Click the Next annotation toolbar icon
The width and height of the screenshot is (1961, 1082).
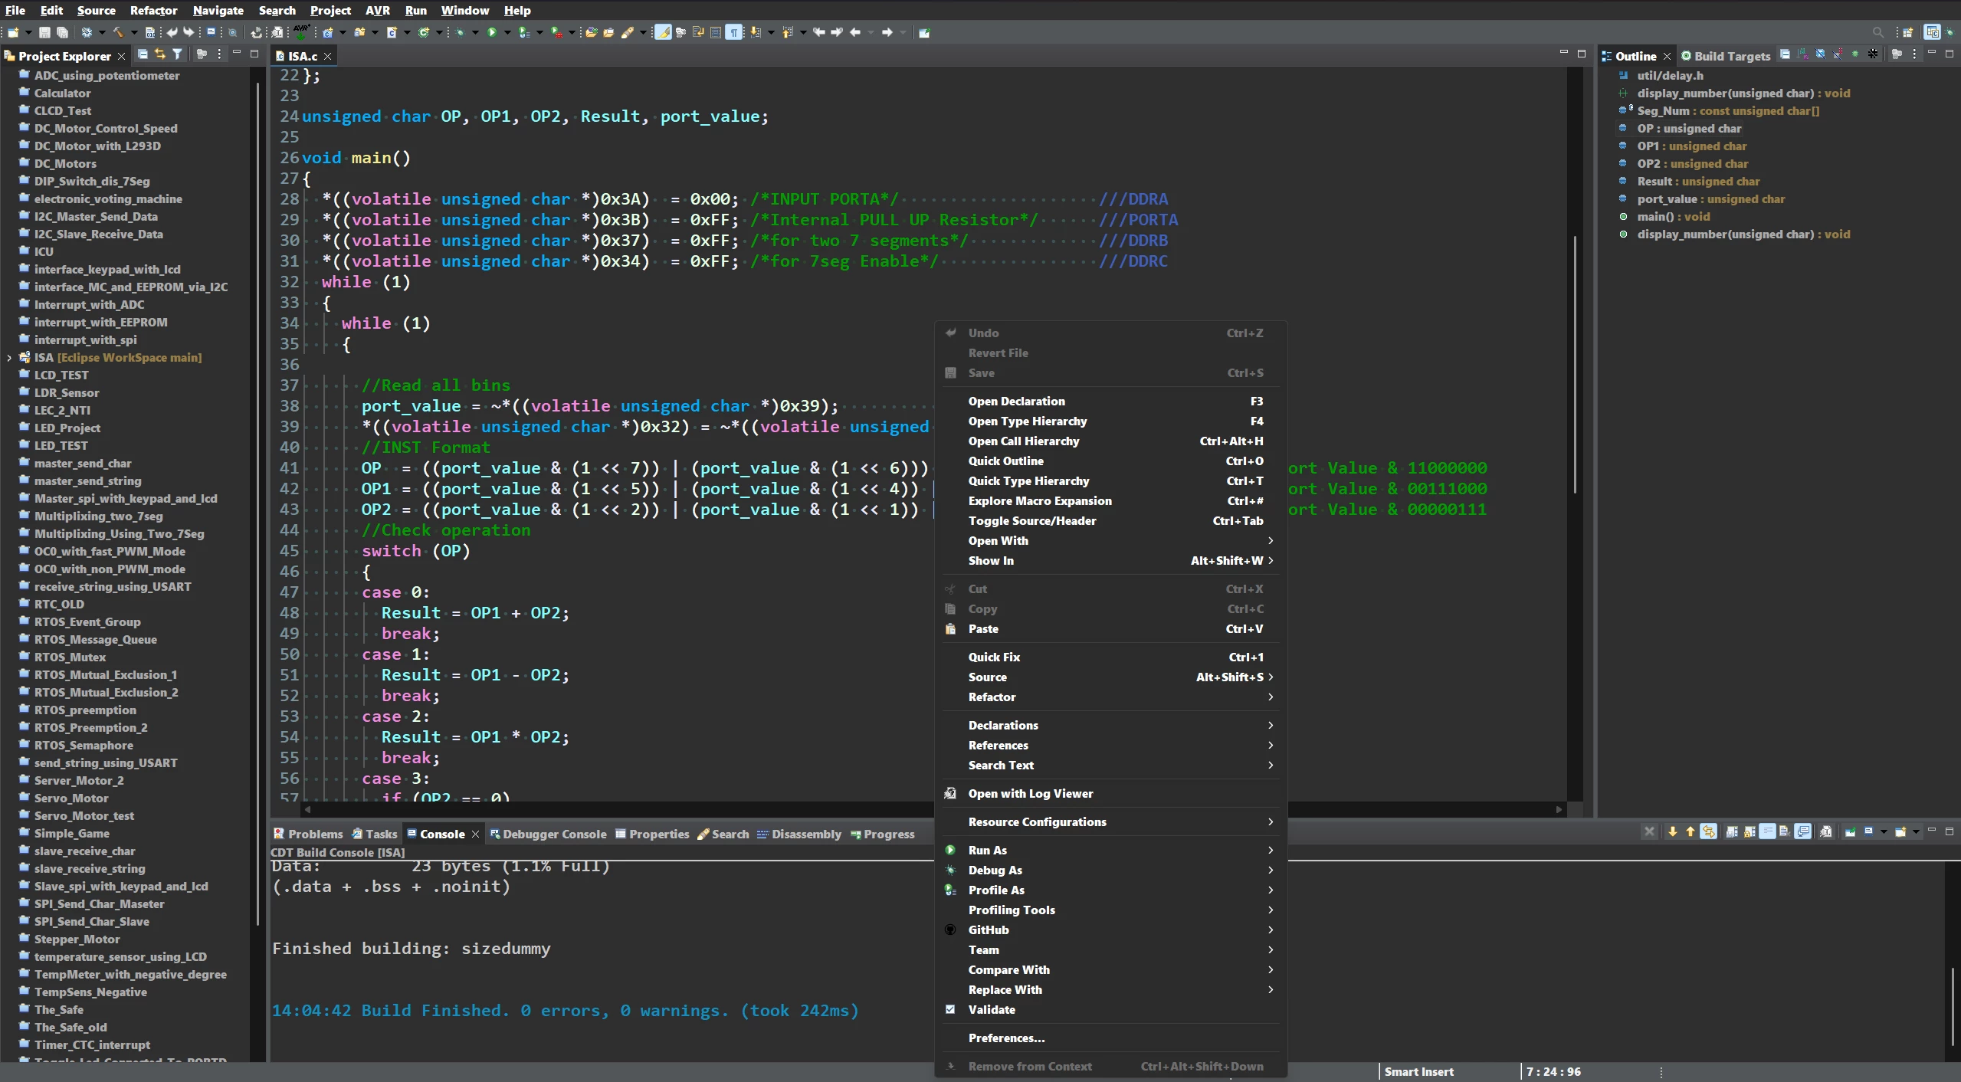[755, 32]
